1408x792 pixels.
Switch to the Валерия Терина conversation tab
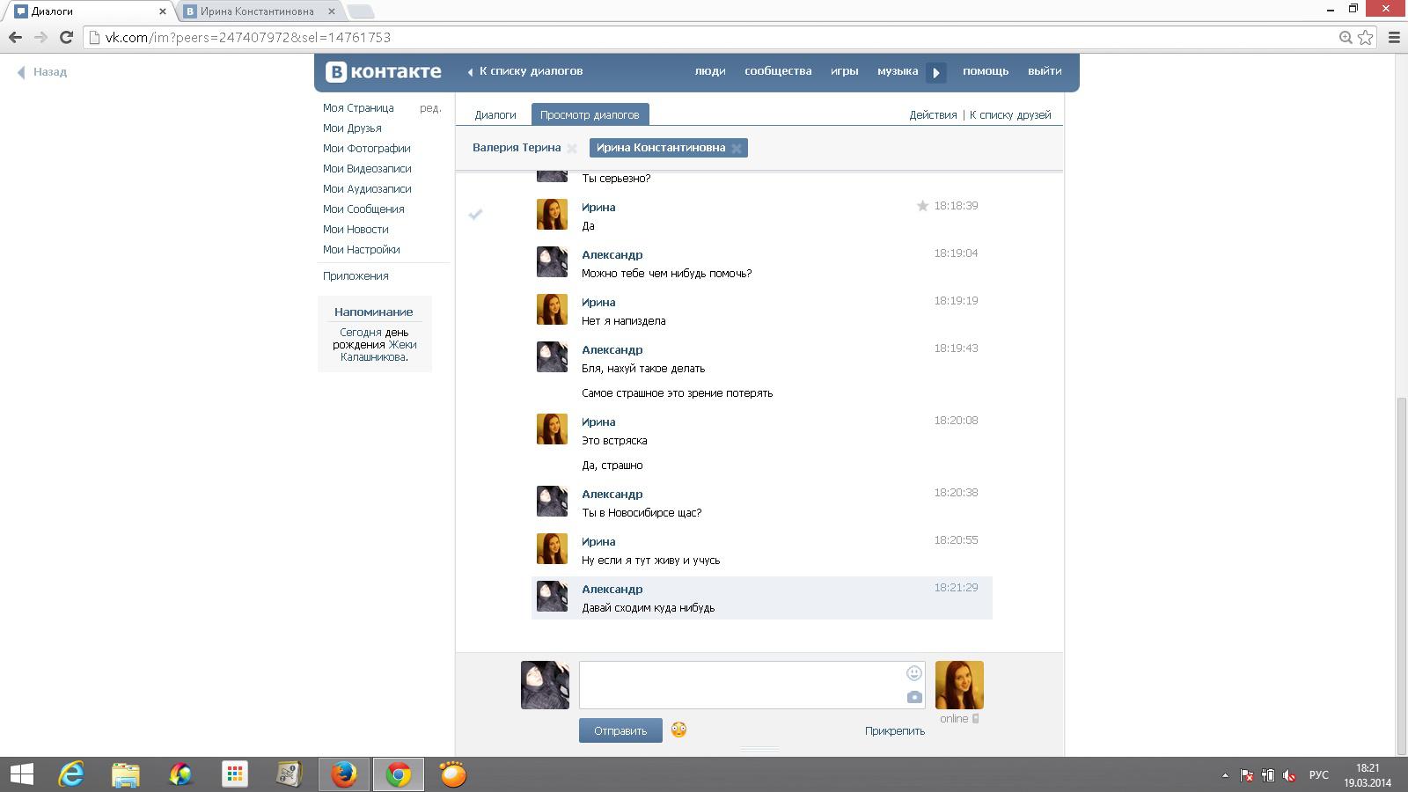(517, 148)
